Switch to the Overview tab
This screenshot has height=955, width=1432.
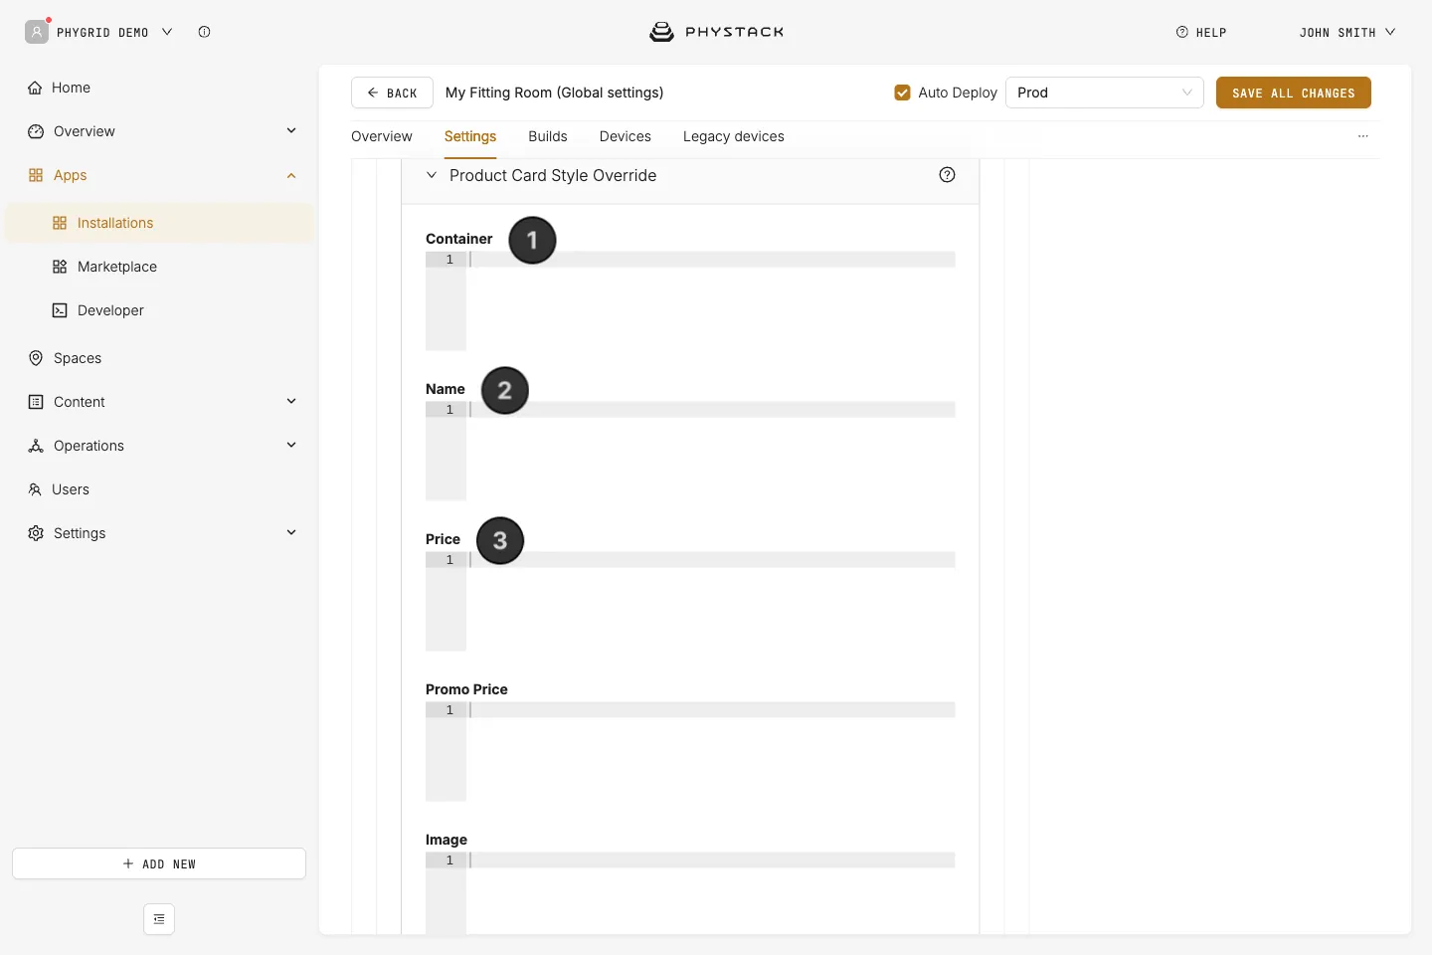(382, 136)
